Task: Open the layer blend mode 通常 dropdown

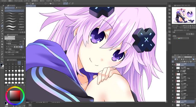Action: point(180,57)
